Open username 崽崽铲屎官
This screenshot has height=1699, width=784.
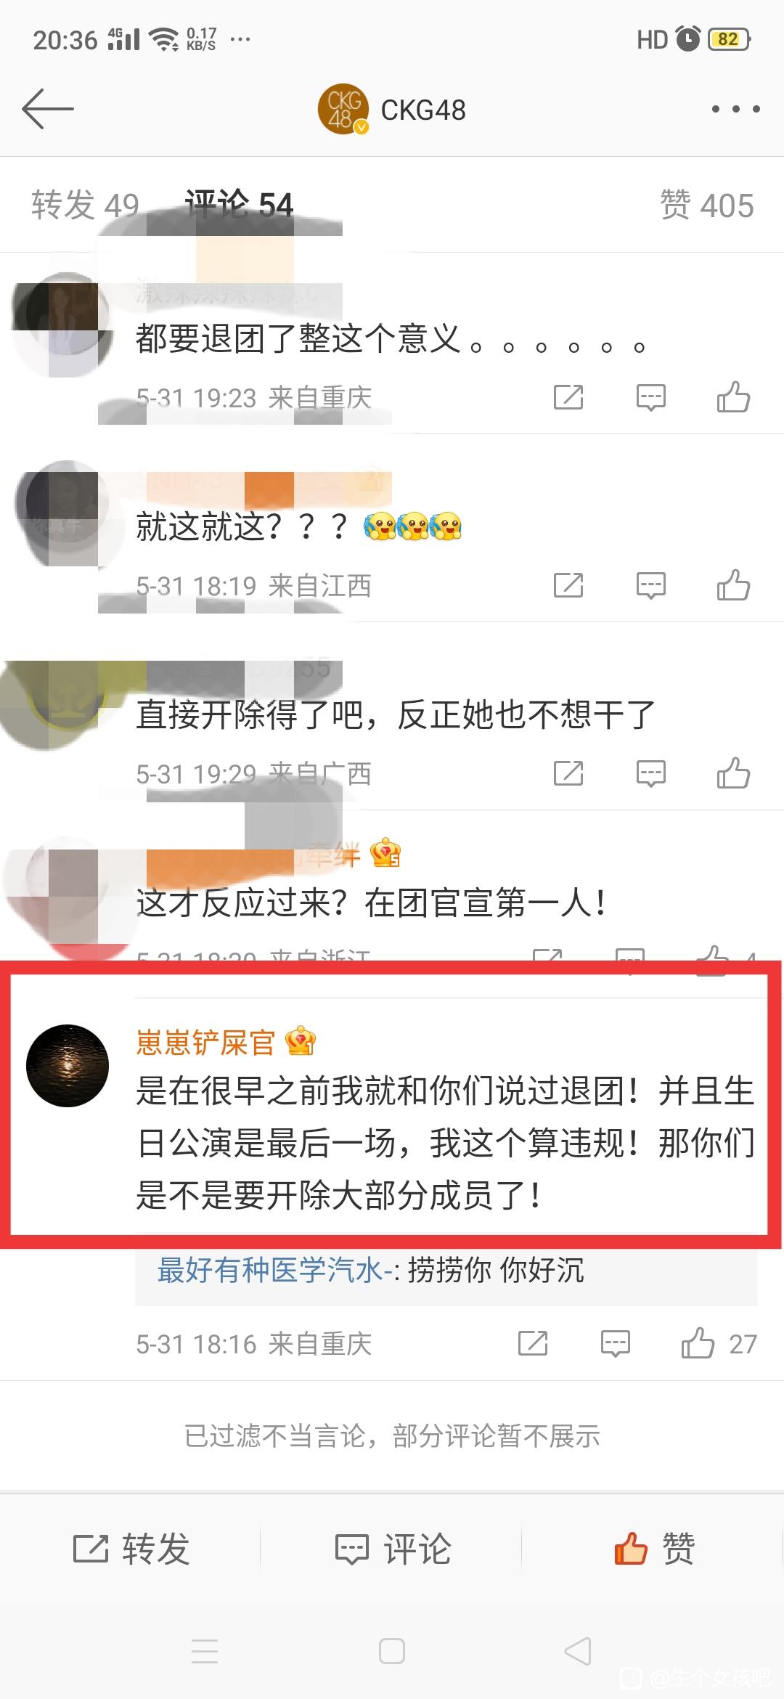[x=205, y=1043]
